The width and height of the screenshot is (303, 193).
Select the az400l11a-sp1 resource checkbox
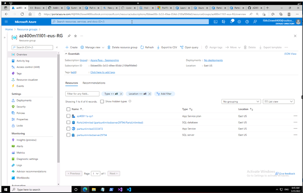tap(68, 116)
